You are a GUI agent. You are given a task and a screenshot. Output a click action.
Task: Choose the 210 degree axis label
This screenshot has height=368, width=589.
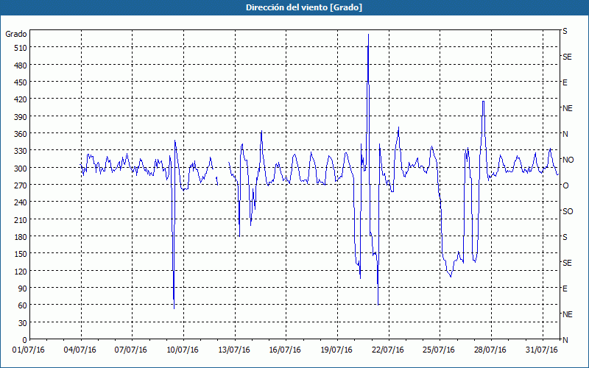[x=21, y=220]
